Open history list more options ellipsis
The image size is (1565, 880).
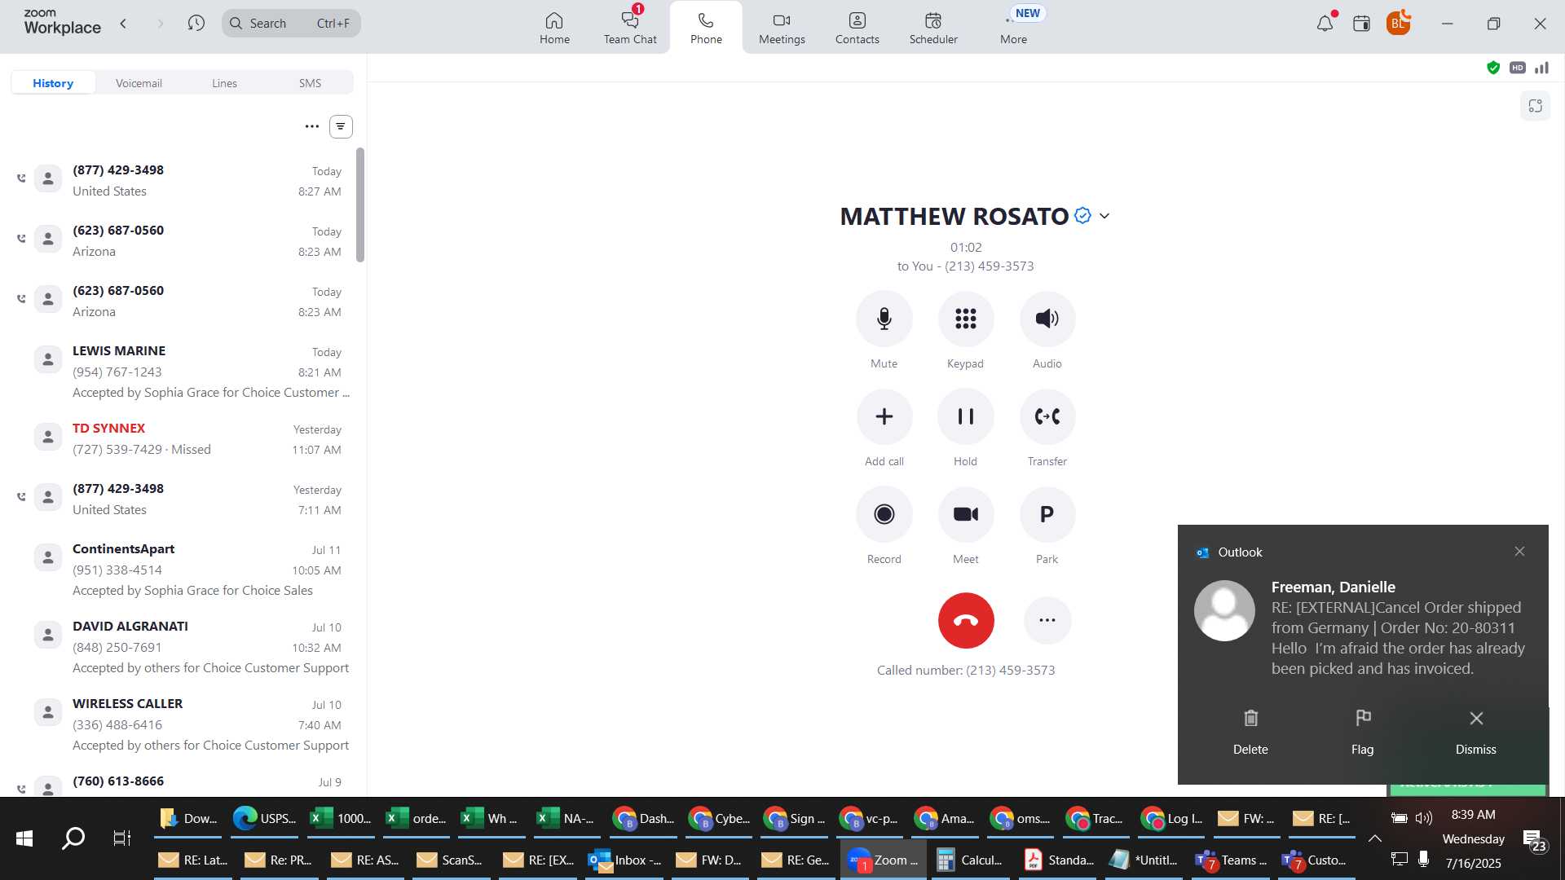pyautogui.click(x=311, y=126)
